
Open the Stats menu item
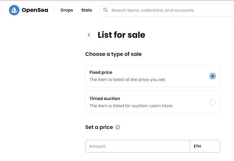[87, 10]
